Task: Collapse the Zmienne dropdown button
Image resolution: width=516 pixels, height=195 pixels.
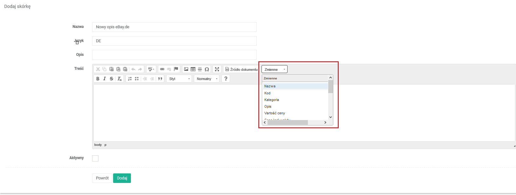Action: 274,69
